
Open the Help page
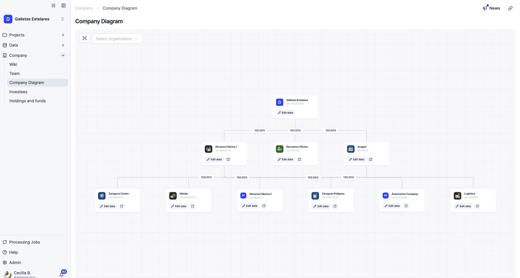(x=13, y=252)
